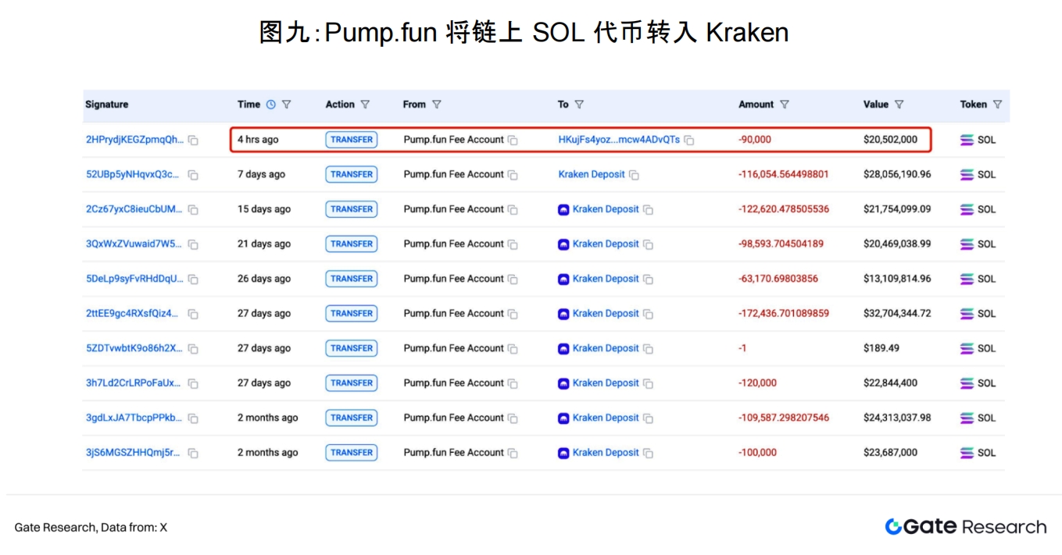Copy signature 5DeLp9syFvRHdDqU

coord(193,279)
